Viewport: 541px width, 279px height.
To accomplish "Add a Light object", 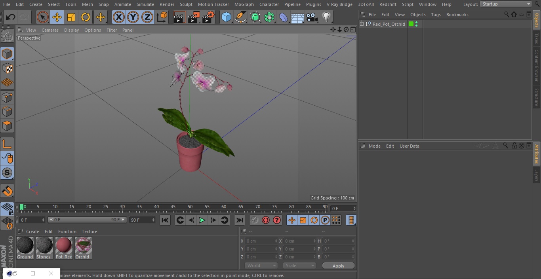I will pos(326,17).
